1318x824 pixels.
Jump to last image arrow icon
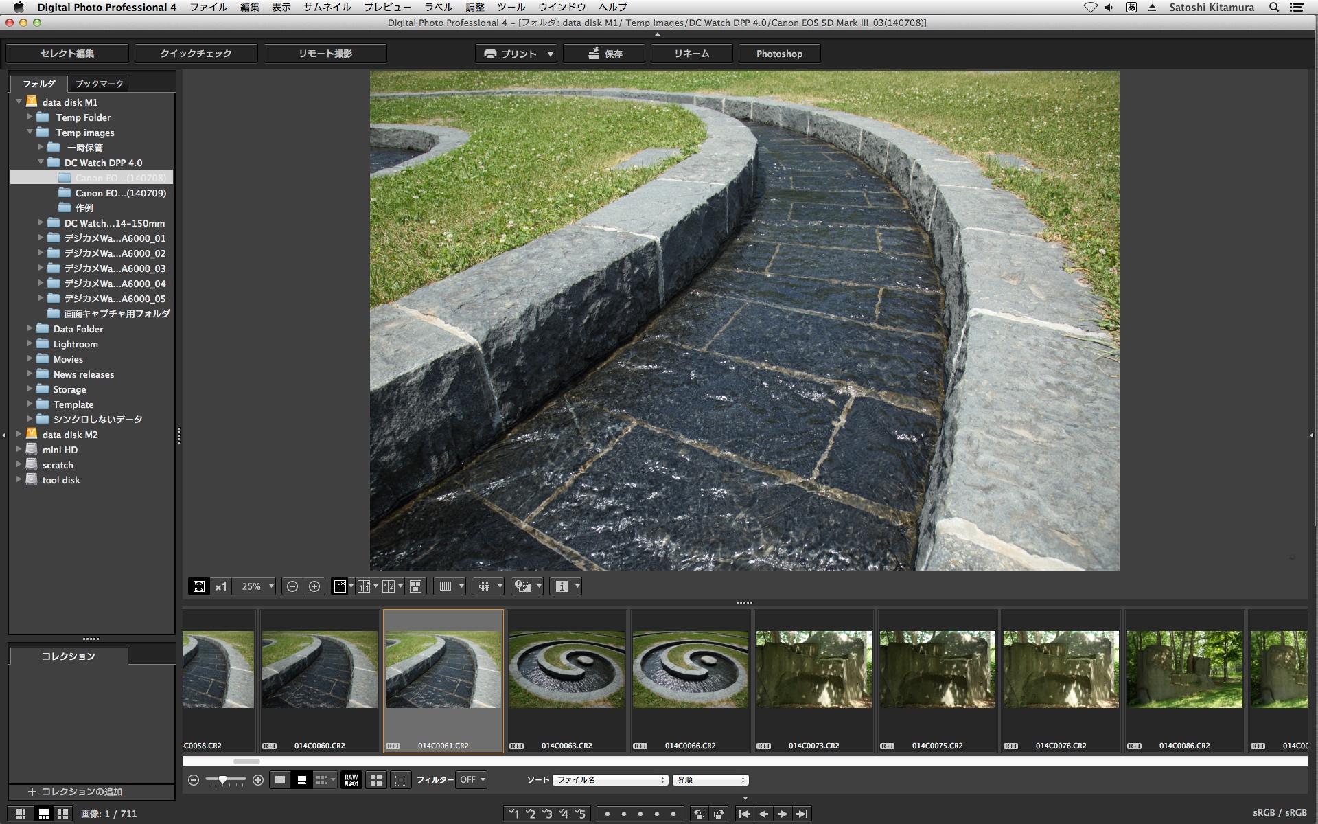(x=802, y=814)
